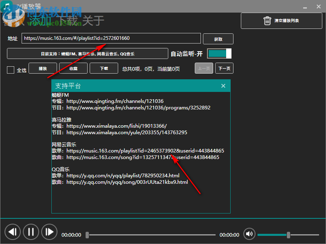326x244 pixels.
Task: Go to next page via 下一页 button
Action: click(x=224, y=68)
